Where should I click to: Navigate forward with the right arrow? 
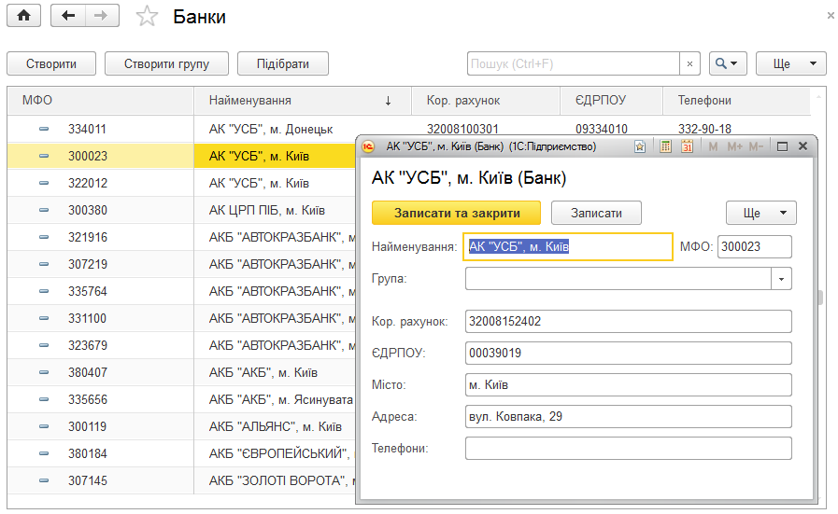click(x=101, y=16)
